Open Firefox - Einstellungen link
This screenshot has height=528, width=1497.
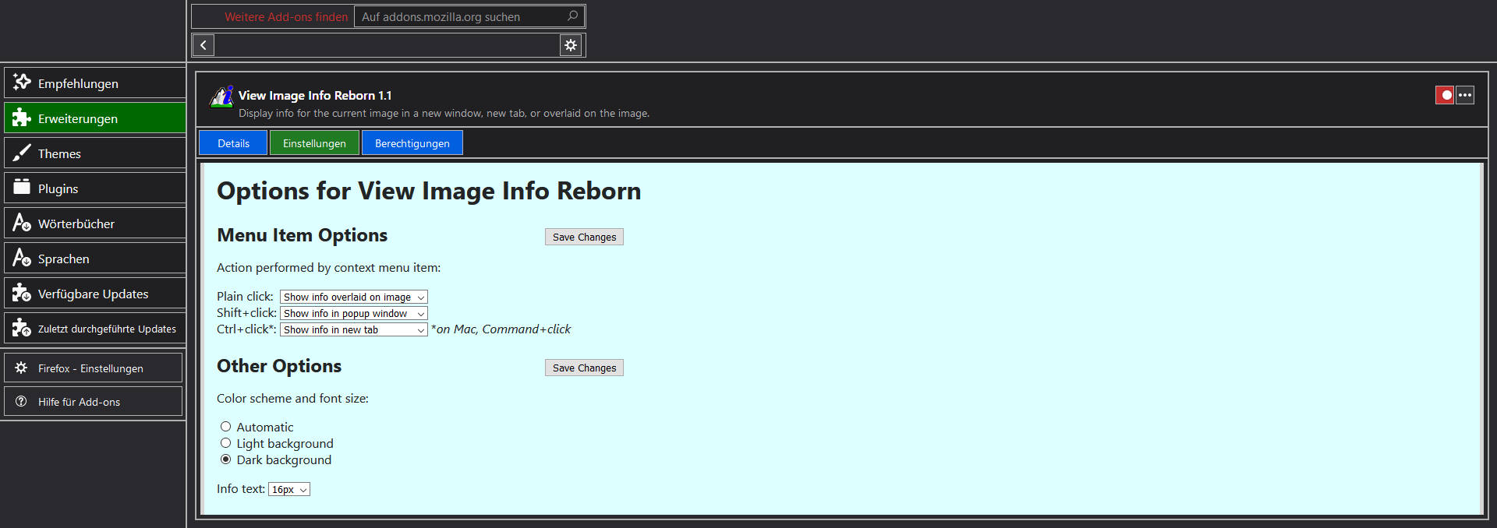(x=93, y=368)
